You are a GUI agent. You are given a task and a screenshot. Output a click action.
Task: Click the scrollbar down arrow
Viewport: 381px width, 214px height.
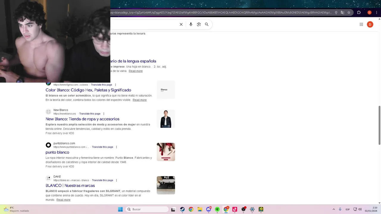380,203
